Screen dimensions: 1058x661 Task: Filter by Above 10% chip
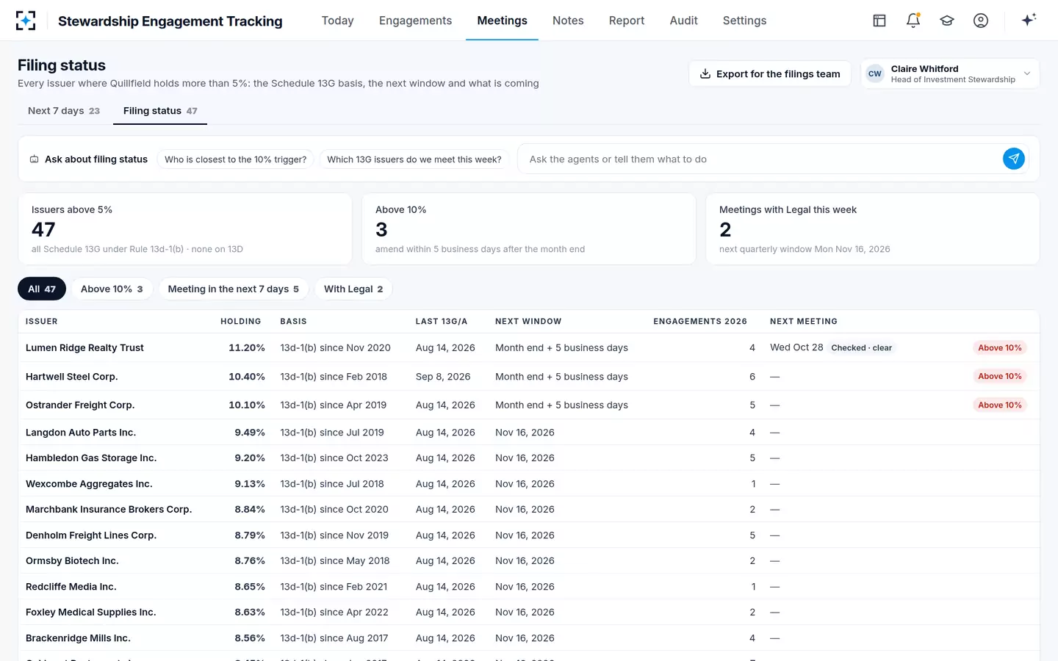pos(112,289)
